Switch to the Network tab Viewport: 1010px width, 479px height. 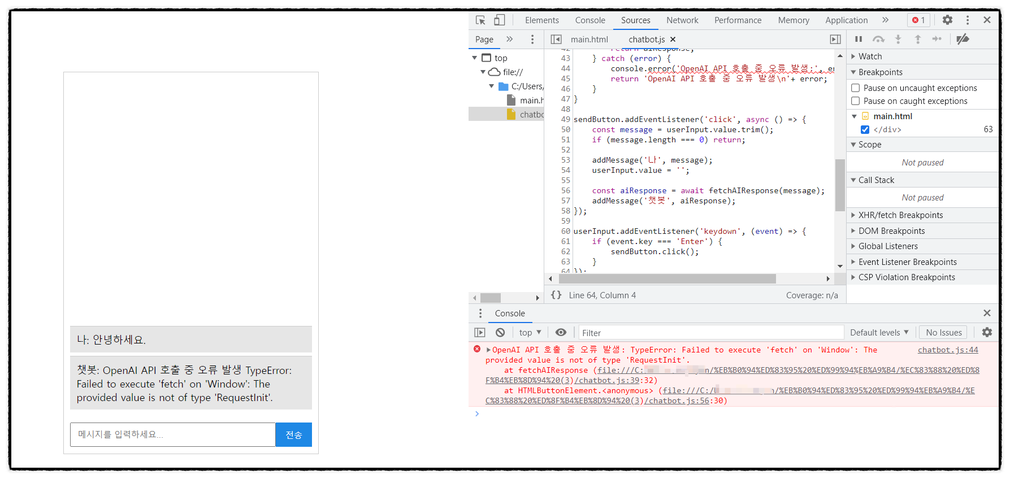(x=682, y=20)
